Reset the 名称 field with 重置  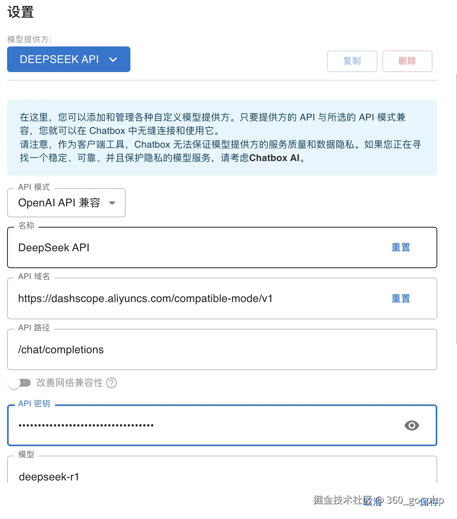click(401, 247)
